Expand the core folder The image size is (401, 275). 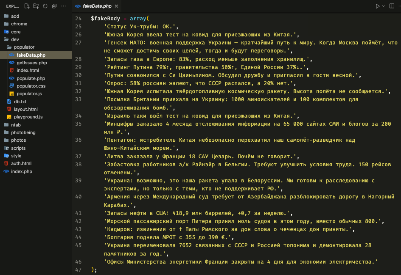tap(36, 32)
